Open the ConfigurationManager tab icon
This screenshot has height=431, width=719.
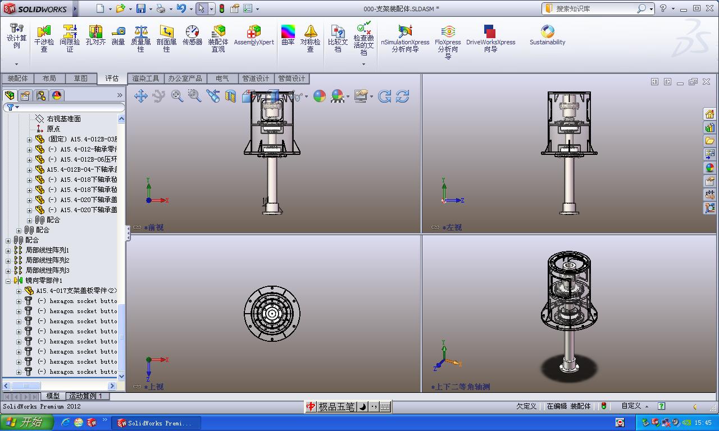pos(41,95)
